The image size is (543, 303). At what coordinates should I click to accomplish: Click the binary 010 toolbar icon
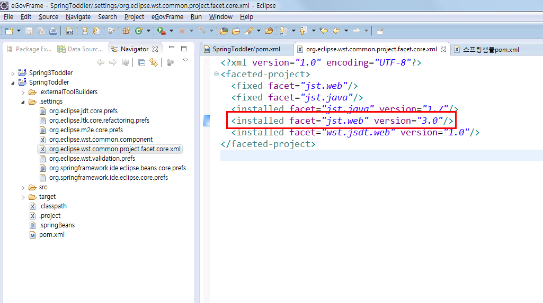69,31
